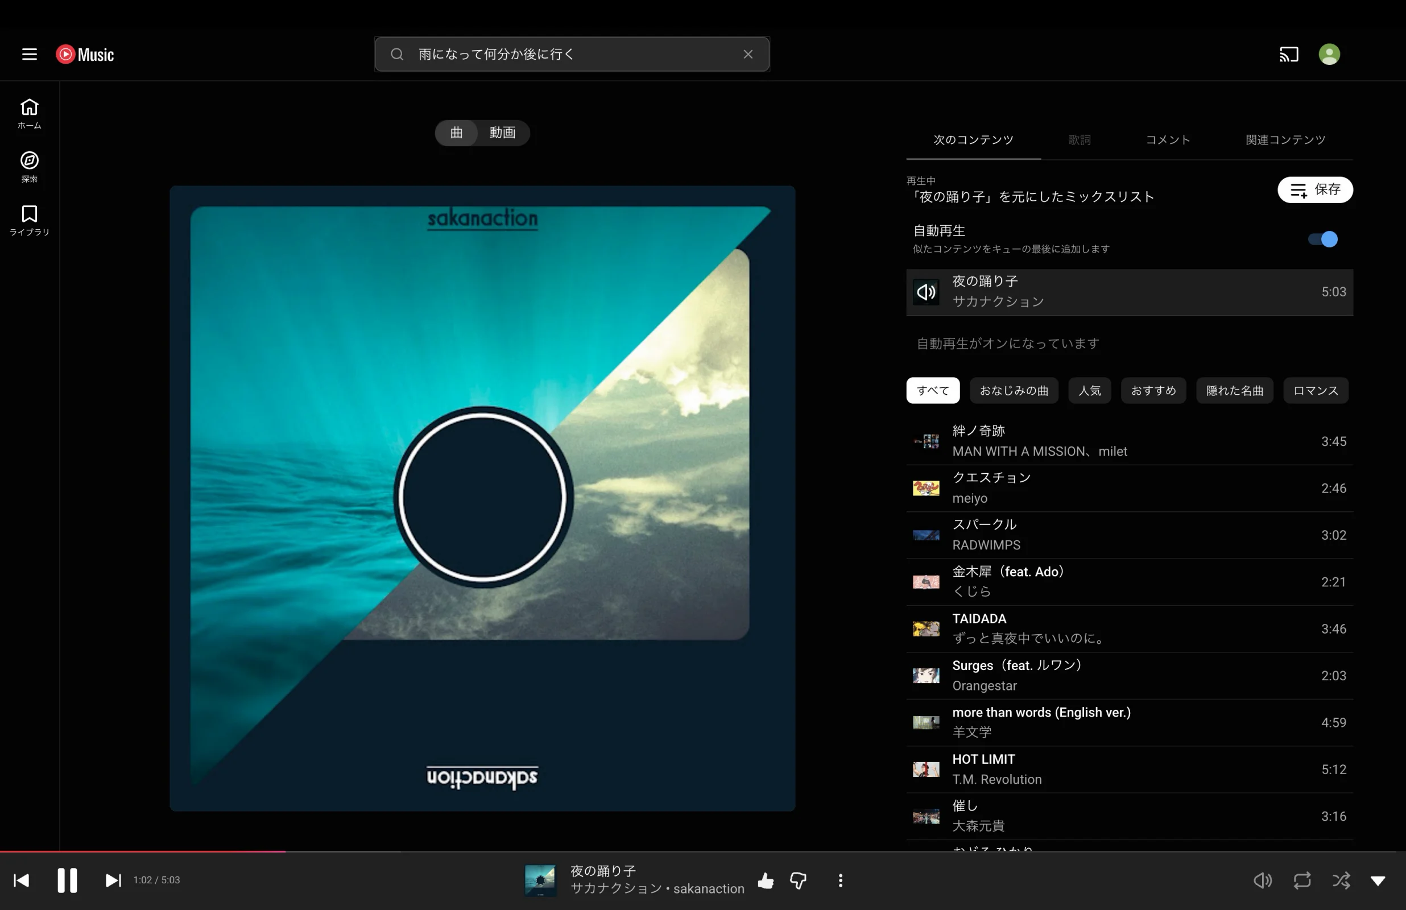Click thumbnail of TAIDADA

pyautogui.click(x=926, y=628)
